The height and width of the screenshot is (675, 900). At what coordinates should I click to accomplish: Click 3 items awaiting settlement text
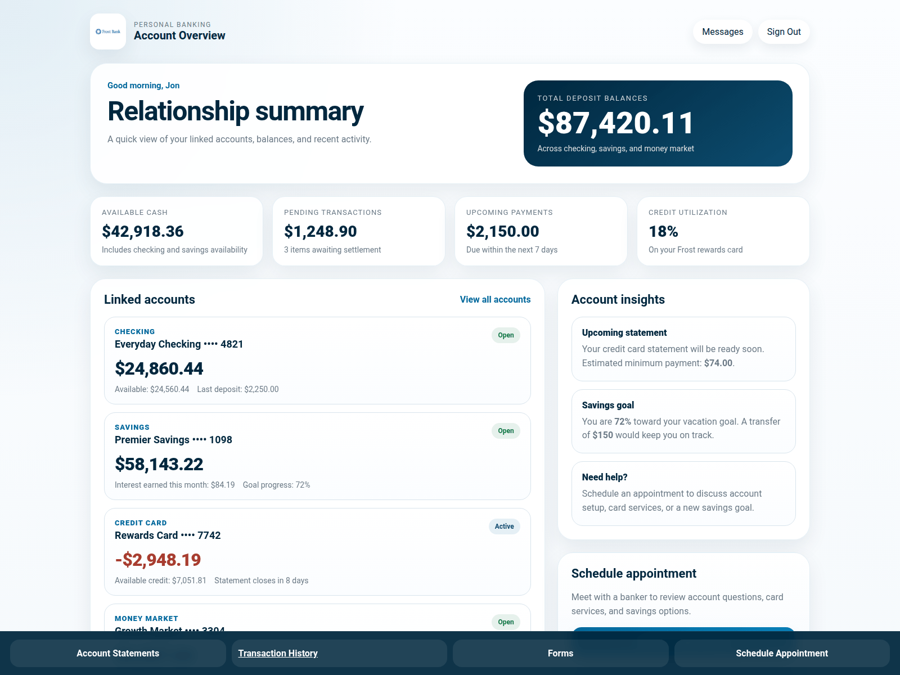(332, 250)
